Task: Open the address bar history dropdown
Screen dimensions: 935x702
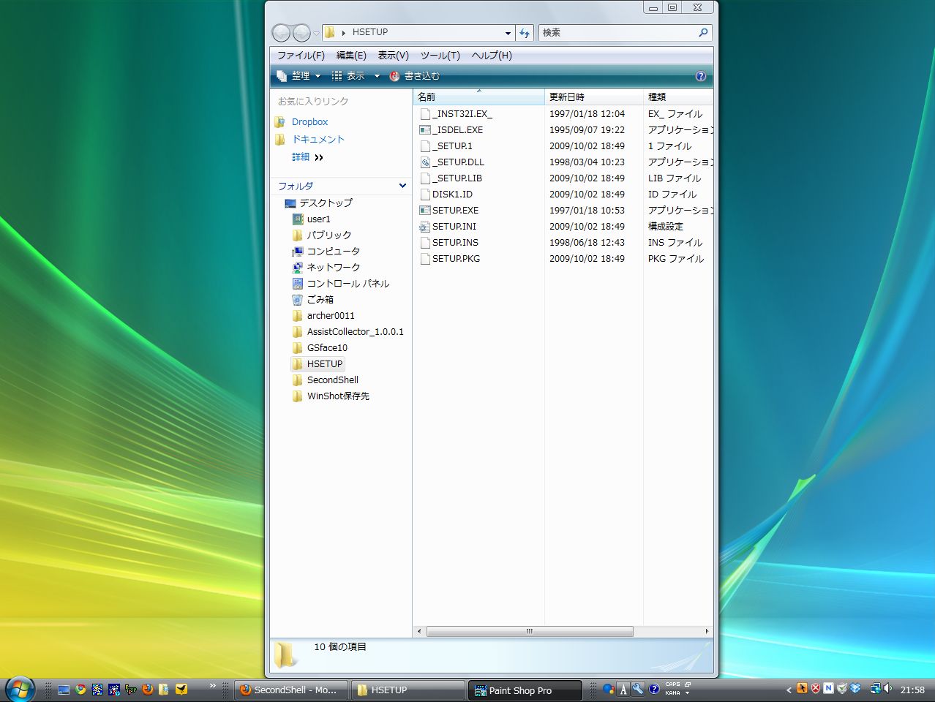Action: (x=508, y=33)
